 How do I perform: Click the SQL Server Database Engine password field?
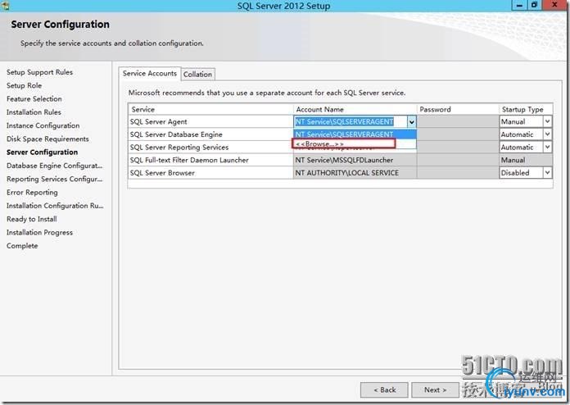click(x=458, y=134)
